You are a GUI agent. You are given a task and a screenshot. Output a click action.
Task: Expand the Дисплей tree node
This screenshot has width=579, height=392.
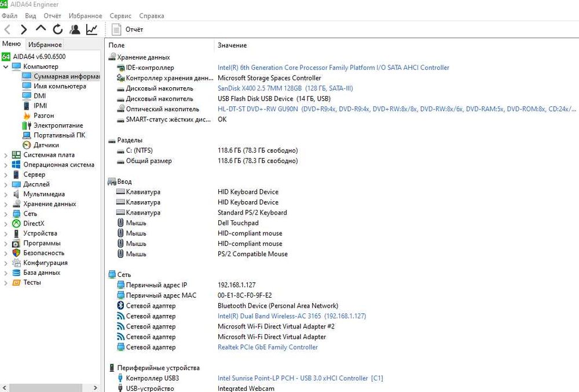pyautogui.click(x=6, y=184)
